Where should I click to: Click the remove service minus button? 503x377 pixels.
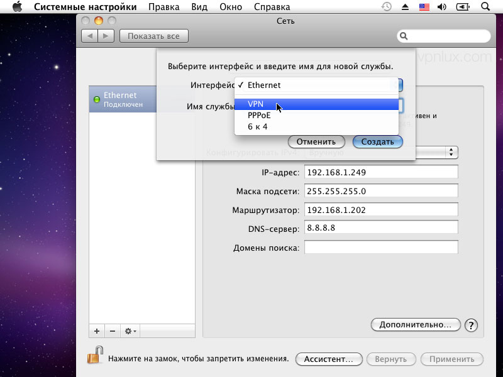(x=113, y=331)
